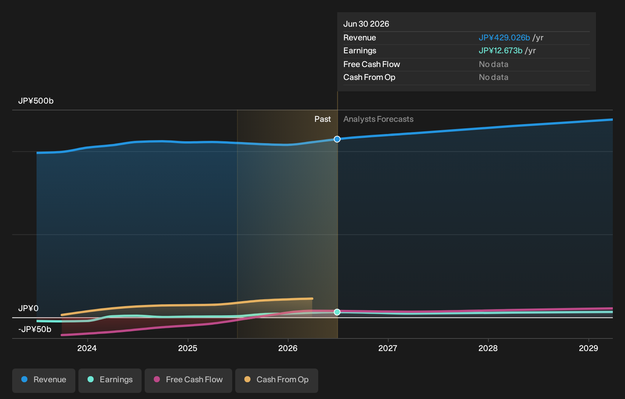The width and height of the screenshot is (625, 399).
Task: Toggle the Free Cash Flow legend button
Action: tap(188, 380)
